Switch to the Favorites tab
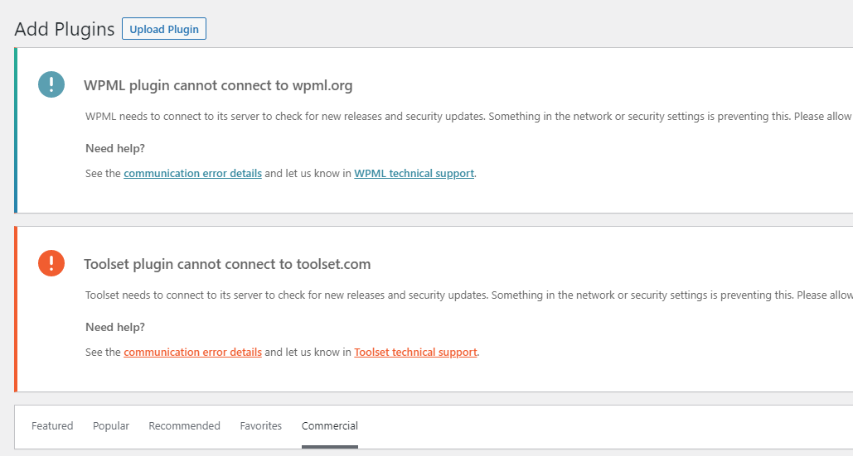853x456 pixels. 260,425
